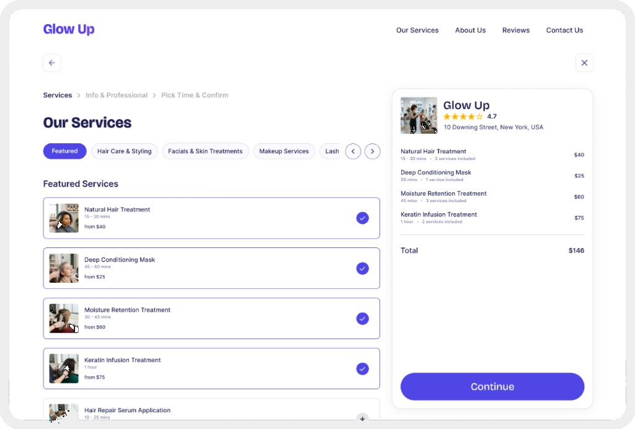
Task: Open About Us nav link
Action: tap(470, 30)
